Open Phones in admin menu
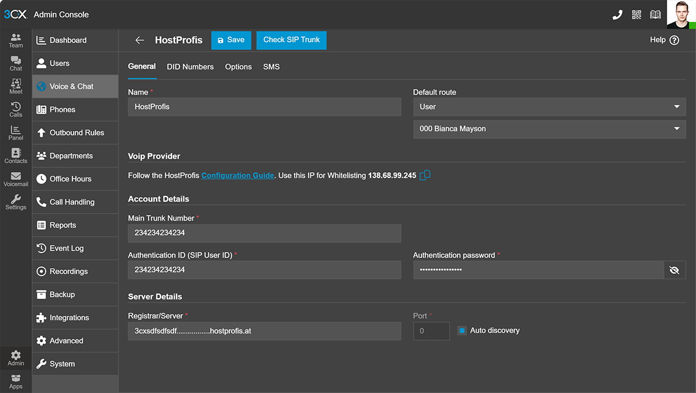696x393 pixels. (x=75, y=110)
